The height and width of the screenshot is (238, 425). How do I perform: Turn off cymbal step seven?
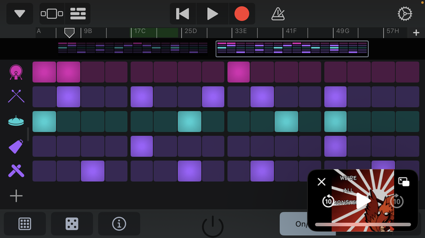click(190, 122)
